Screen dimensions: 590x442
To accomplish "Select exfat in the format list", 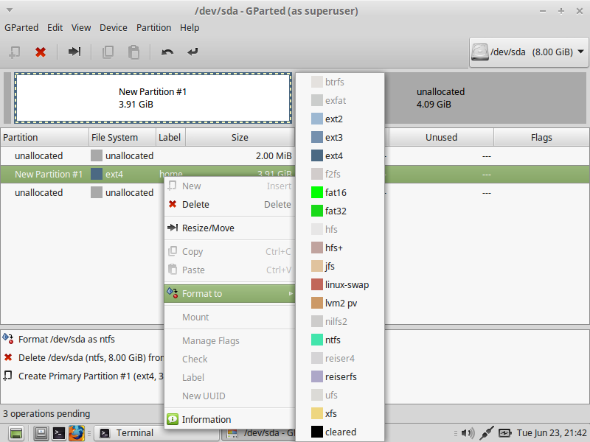I will tap(340, 100).
